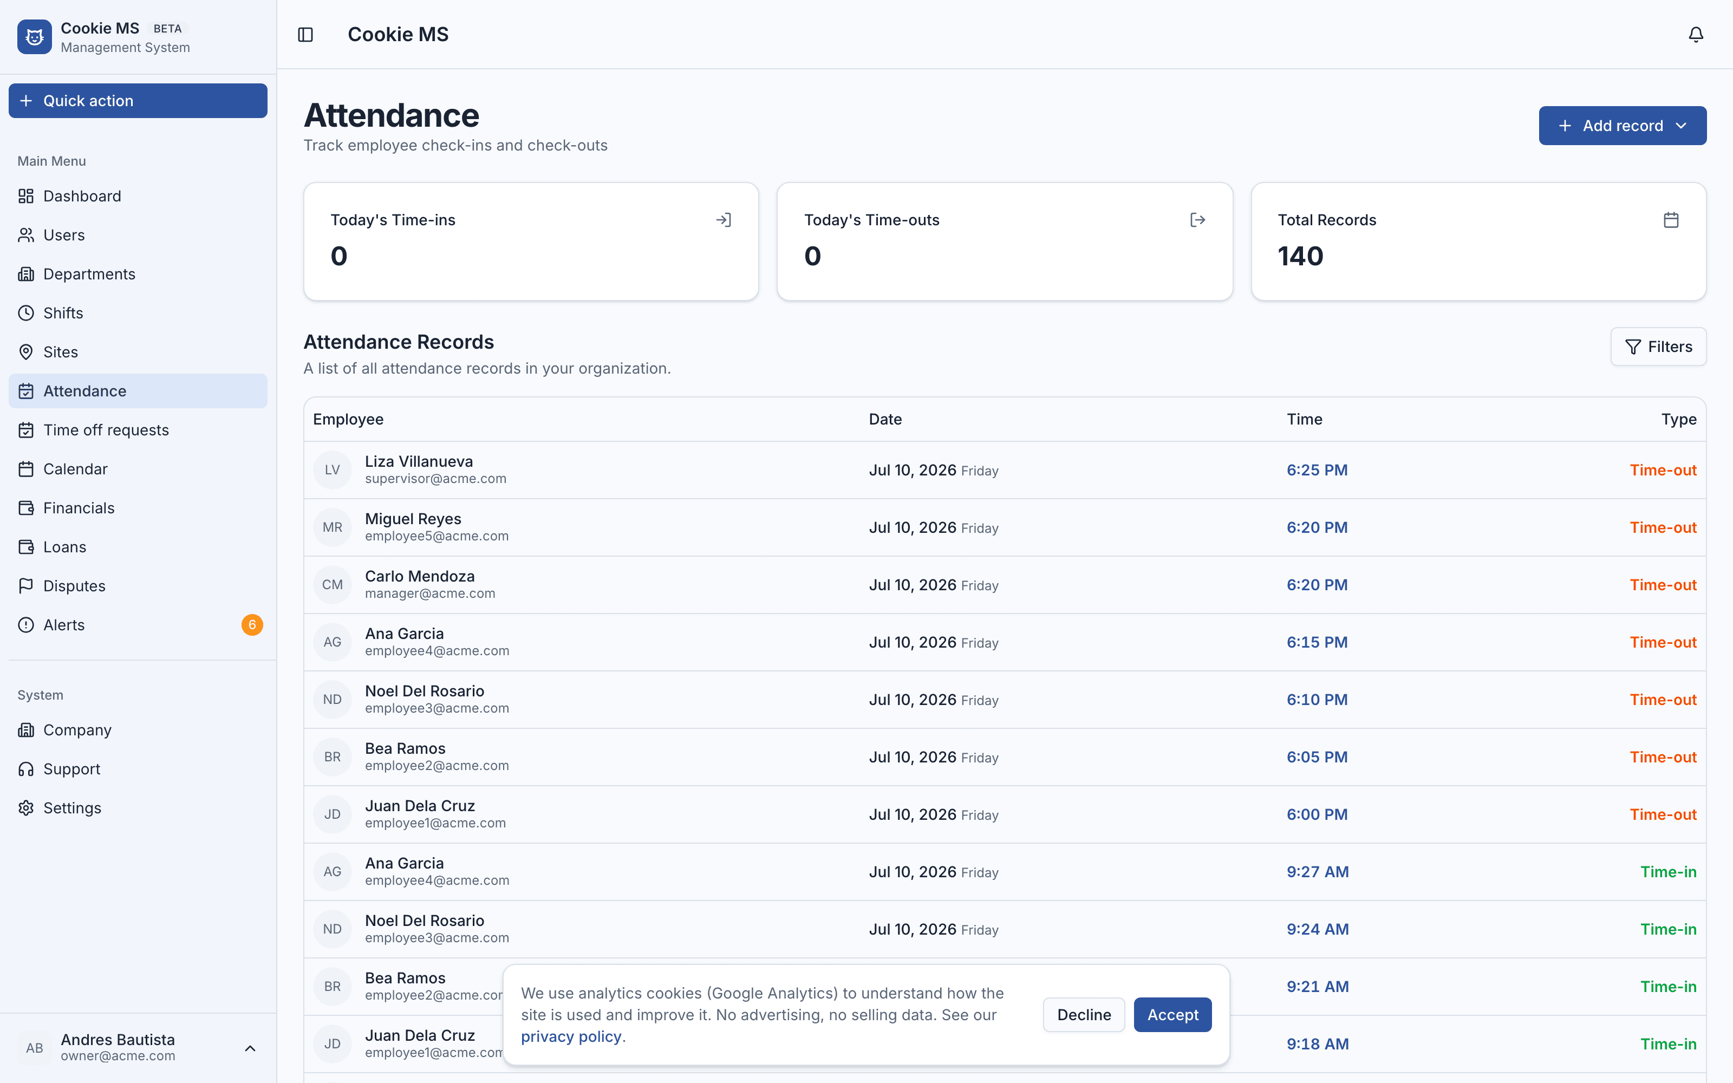1733x1083 pixels.
Task: Click the Sites map pin icon
Action: [26, 351]
